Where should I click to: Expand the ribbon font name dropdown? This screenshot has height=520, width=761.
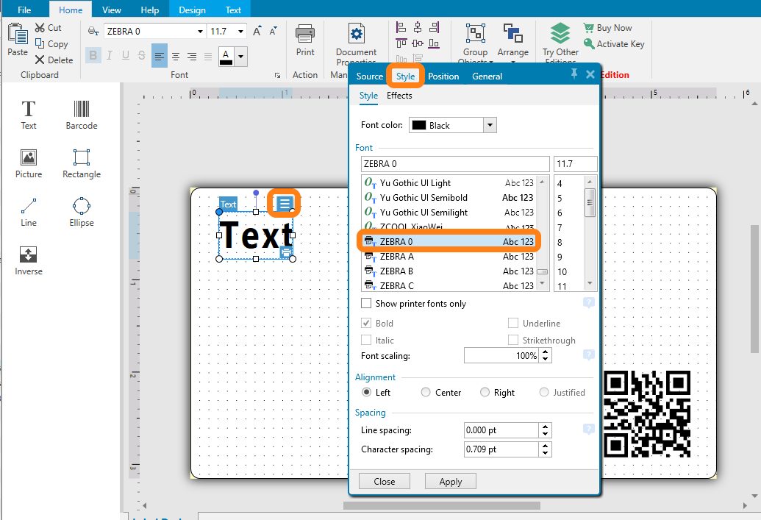click(200, 32)
